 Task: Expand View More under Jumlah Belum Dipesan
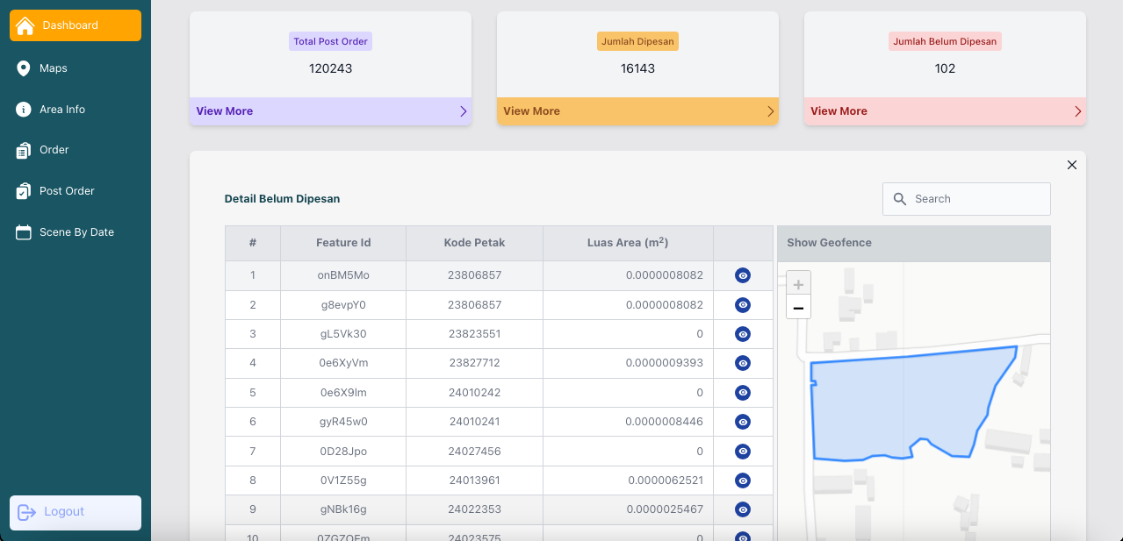945,111
